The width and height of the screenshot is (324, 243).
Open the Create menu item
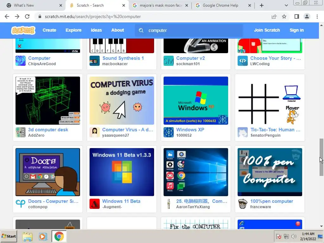pyautogui.click(x=49, y=30)
